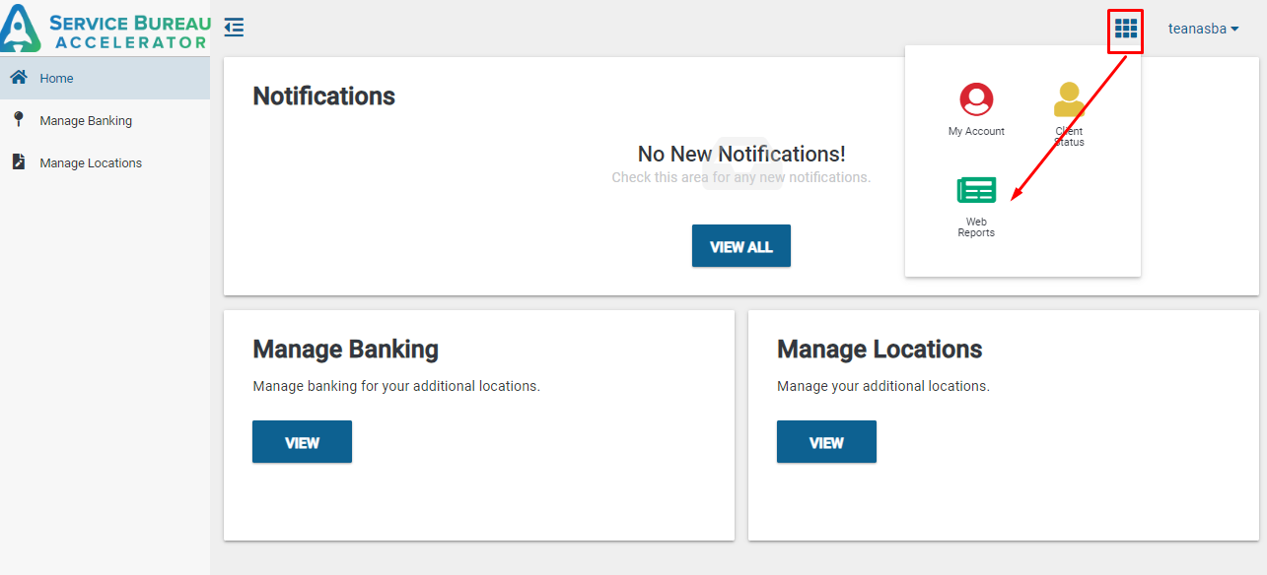Open the Web Reports icon
Image resolution: width=1267 pixels, height=575 pixels.
976,190
